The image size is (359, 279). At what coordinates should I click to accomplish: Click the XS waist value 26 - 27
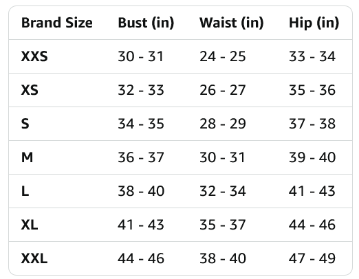[x=223, y=90]
